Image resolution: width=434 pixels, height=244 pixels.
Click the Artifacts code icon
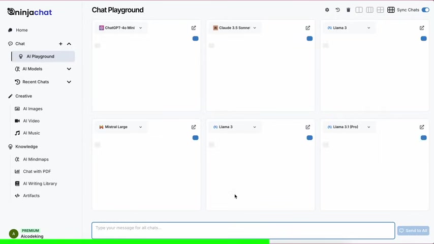coord(17,196)
